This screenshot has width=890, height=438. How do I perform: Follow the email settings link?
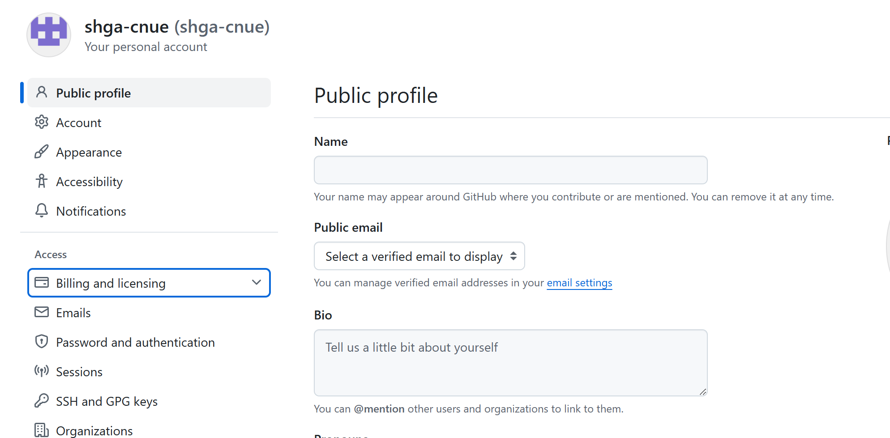pos(579,283)
